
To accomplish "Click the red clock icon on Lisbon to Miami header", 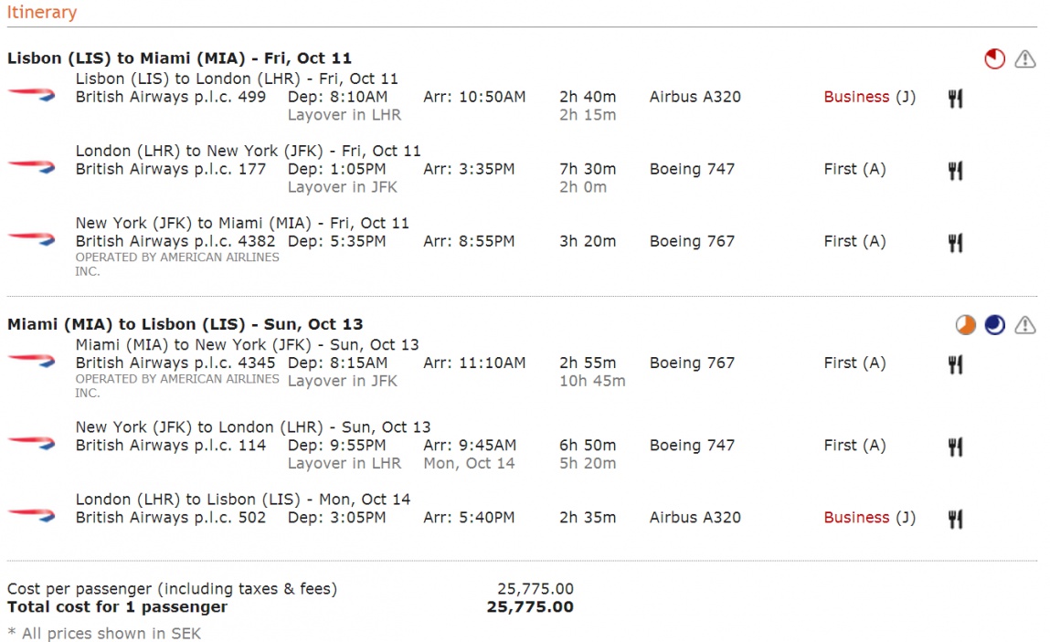I will (994, 59).
